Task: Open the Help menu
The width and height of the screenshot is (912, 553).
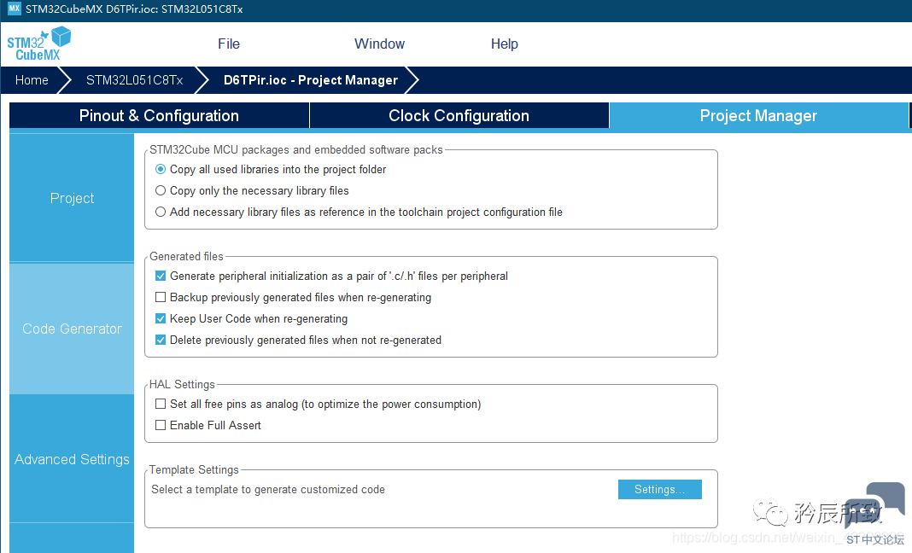Action: click(x=505, y=44)
